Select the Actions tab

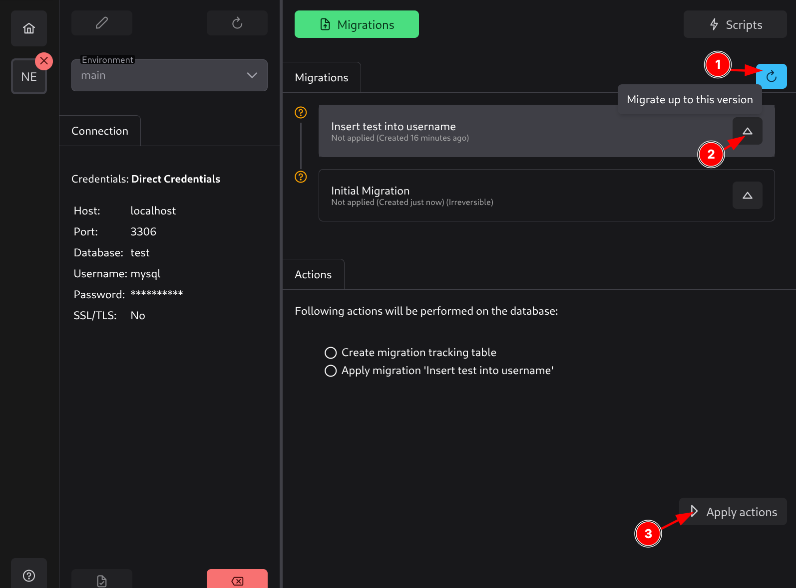pos(313,275)
